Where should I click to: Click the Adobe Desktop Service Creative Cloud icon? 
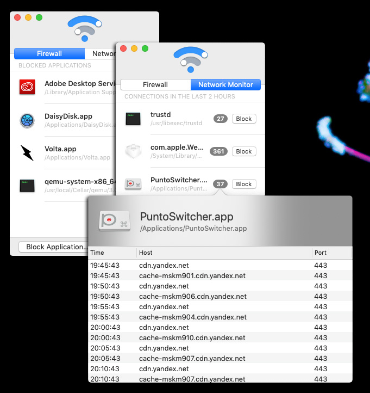tap(27, 87)
